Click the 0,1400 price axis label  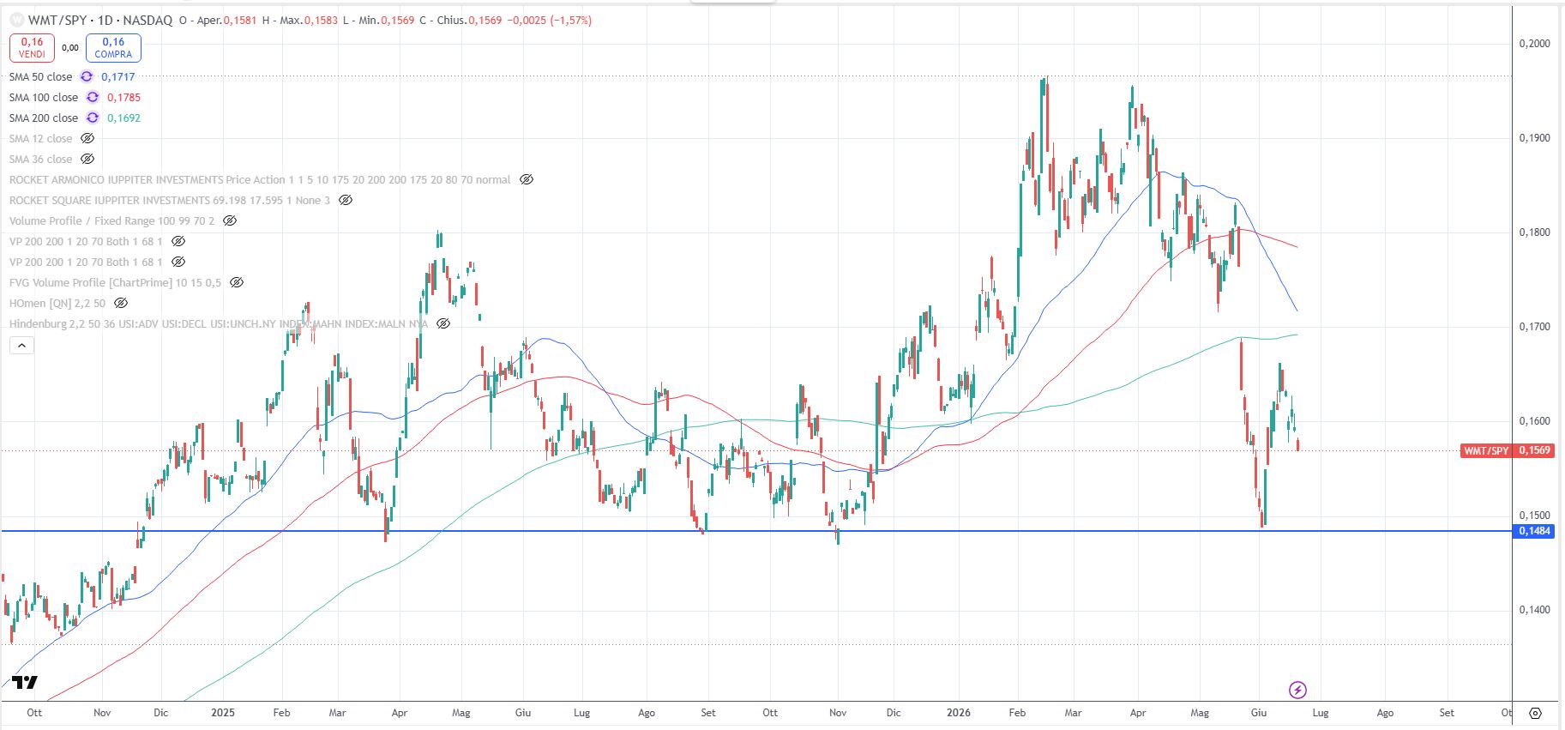tap(1534, 610)
